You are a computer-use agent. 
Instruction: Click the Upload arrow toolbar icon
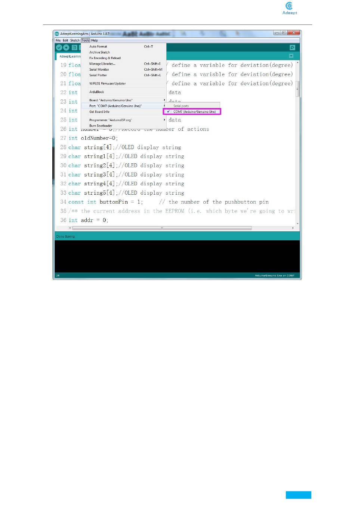click(x=66, y=47)
